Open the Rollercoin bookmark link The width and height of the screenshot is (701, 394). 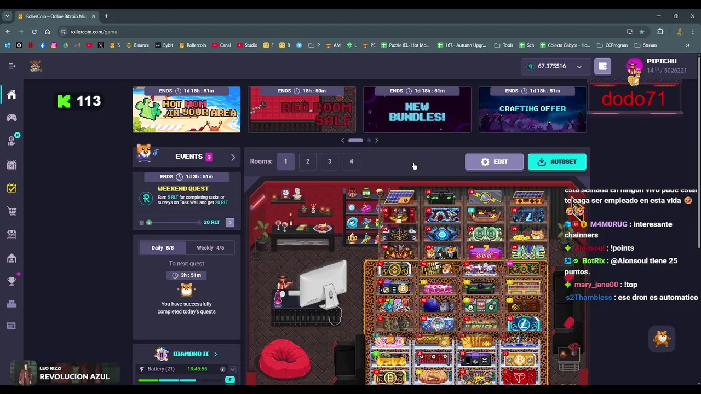[x=192, y=45]
